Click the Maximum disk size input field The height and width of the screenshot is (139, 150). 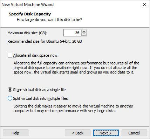click(x=72, y=33)
